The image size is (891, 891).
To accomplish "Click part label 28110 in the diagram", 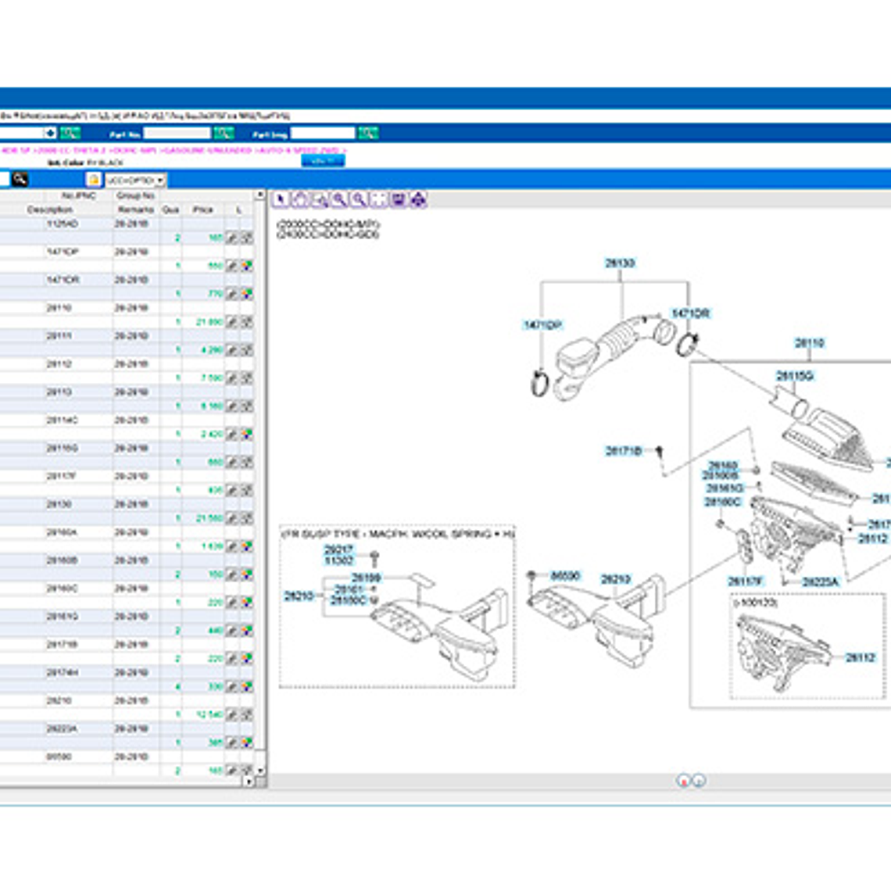I will [809, 343].
